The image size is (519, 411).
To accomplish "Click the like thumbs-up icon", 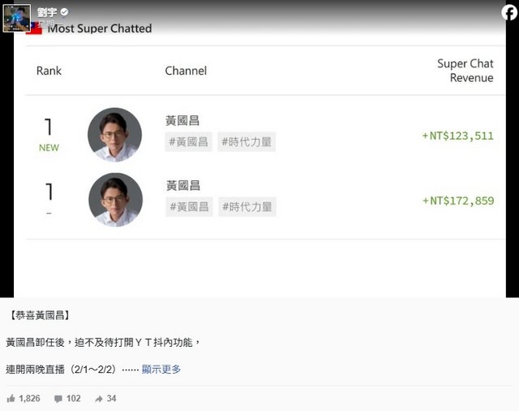I will 11,399.
